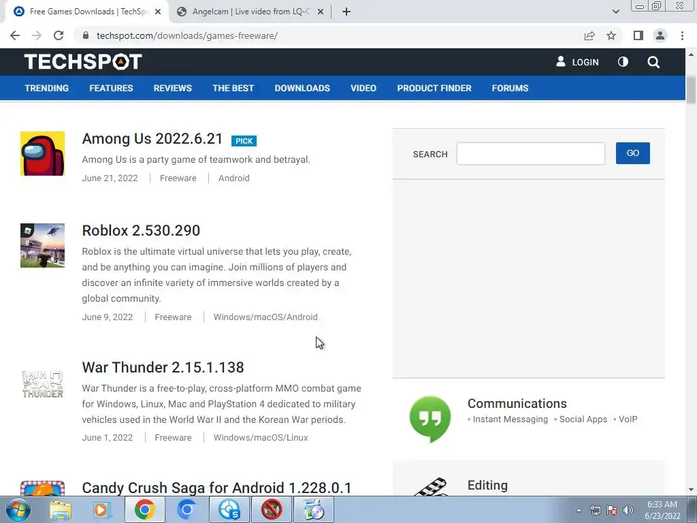Click the downloads SEARCH input field
Image resolution: width=697 pixels, height=523 pixels.
[x=531, y=153]
